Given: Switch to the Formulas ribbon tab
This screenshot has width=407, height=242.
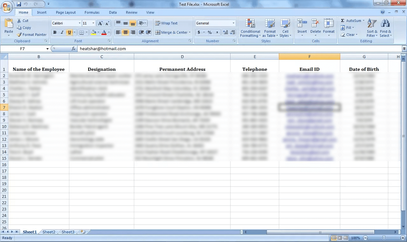Looking at the screenshot, I should [92, 12].
